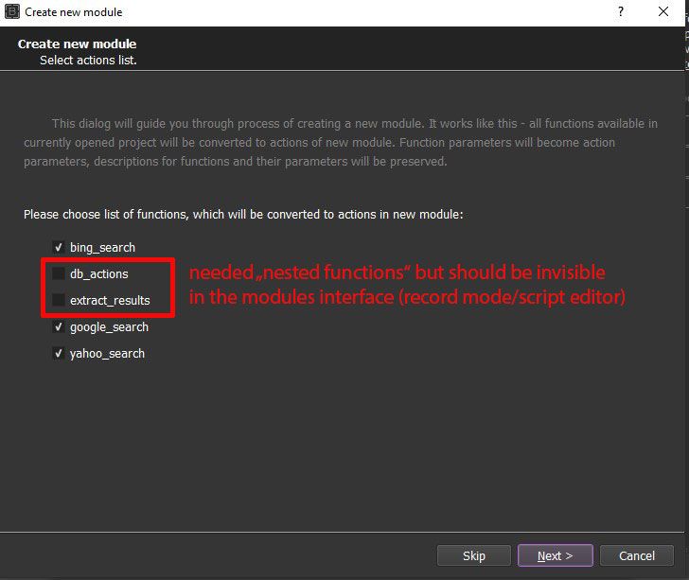Screen dimensions: 689x580
Task: Proceed with the Next button
Action: [x=555, y=555]
